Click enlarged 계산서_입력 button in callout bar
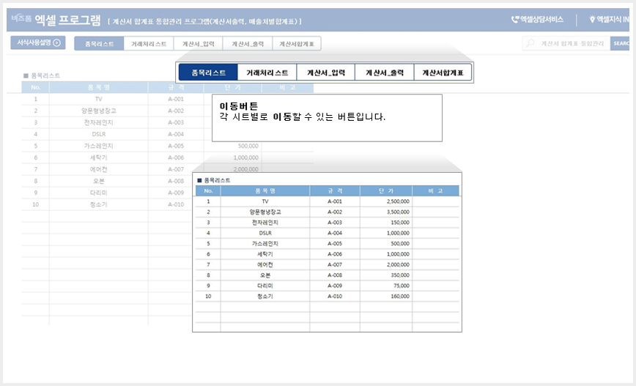Image resolution: width=636 pixels, height=386 pixels. click(326, 73)
